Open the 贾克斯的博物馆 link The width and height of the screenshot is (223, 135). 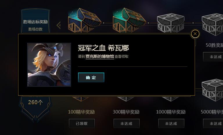(100, 57)
